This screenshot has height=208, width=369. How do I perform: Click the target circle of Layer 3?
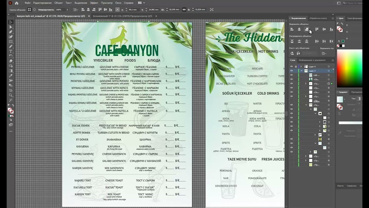tap(329, 71)
